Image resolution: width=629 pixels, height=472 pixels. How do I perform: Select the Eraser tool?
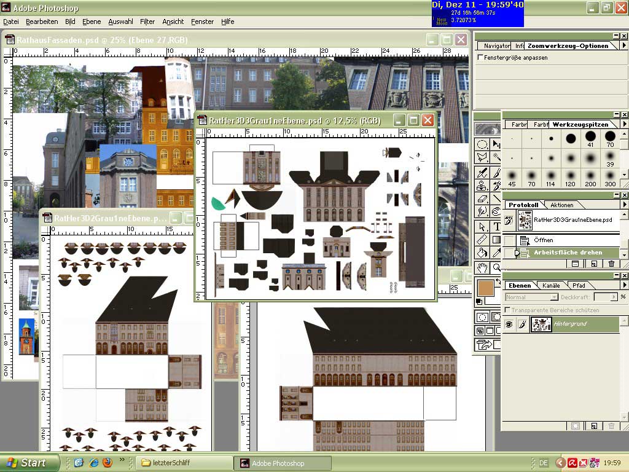482,199
